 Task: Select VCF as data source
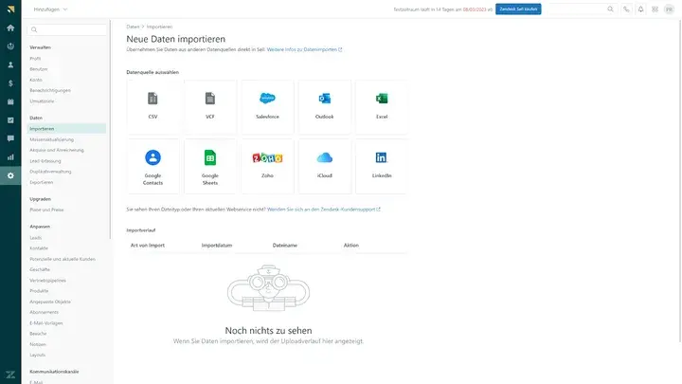210,106
